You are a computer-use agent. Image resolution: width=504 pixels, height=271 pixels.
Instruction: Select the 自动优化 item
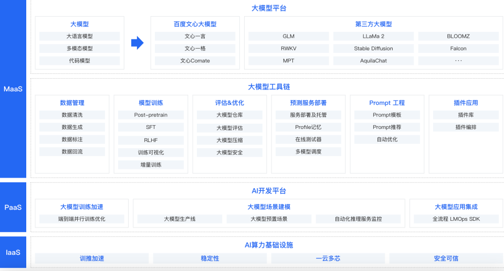point(387,139)
